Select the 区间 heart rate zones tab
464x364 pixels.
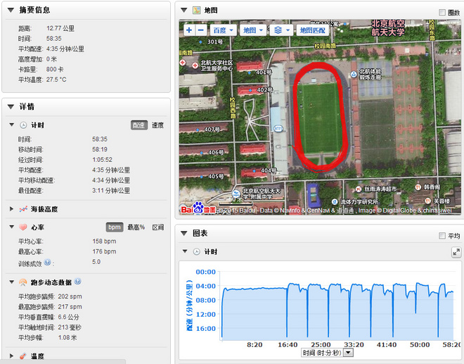click(158, 227)
